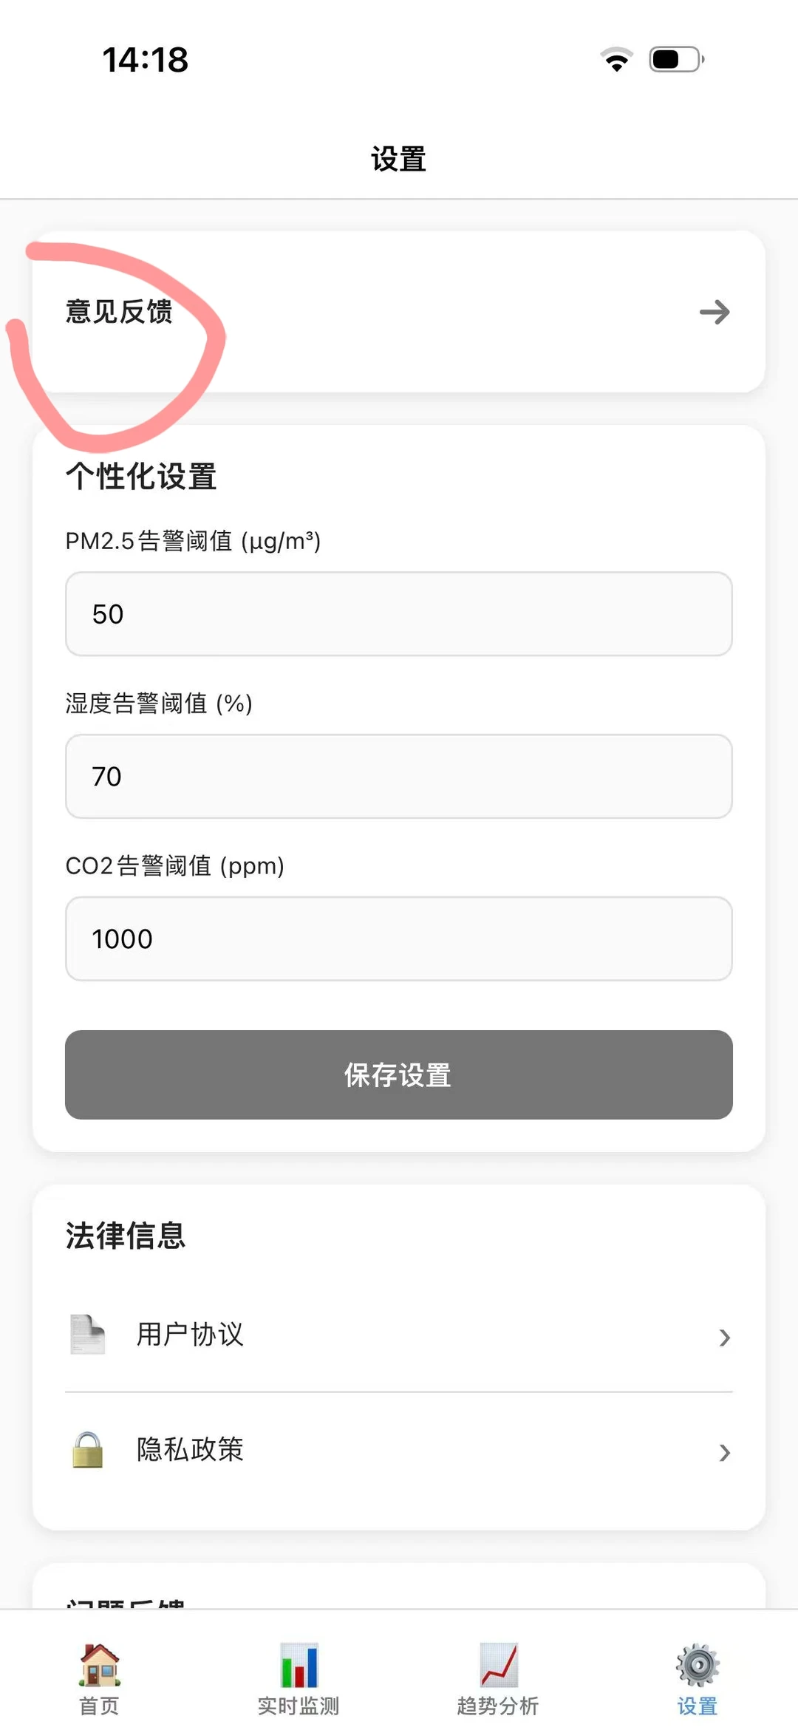The height and width of the screenshot is (1730, 798).
Task: Click the arrow icon on 意见反馈
Action: [715, 312]
